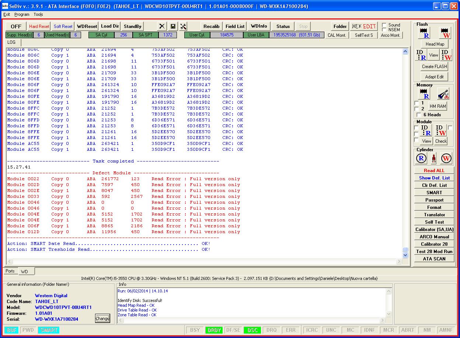The image size is (460, 338).
Task: Click Adapt Edit button
Action: click(x=435, y=77)
